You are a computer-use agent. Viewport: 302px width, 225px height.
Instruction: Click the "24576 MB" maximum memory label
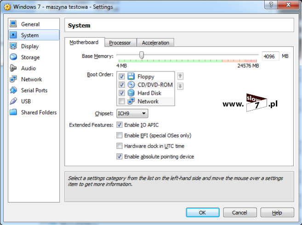pyautogui.click(x=248, y=66)
